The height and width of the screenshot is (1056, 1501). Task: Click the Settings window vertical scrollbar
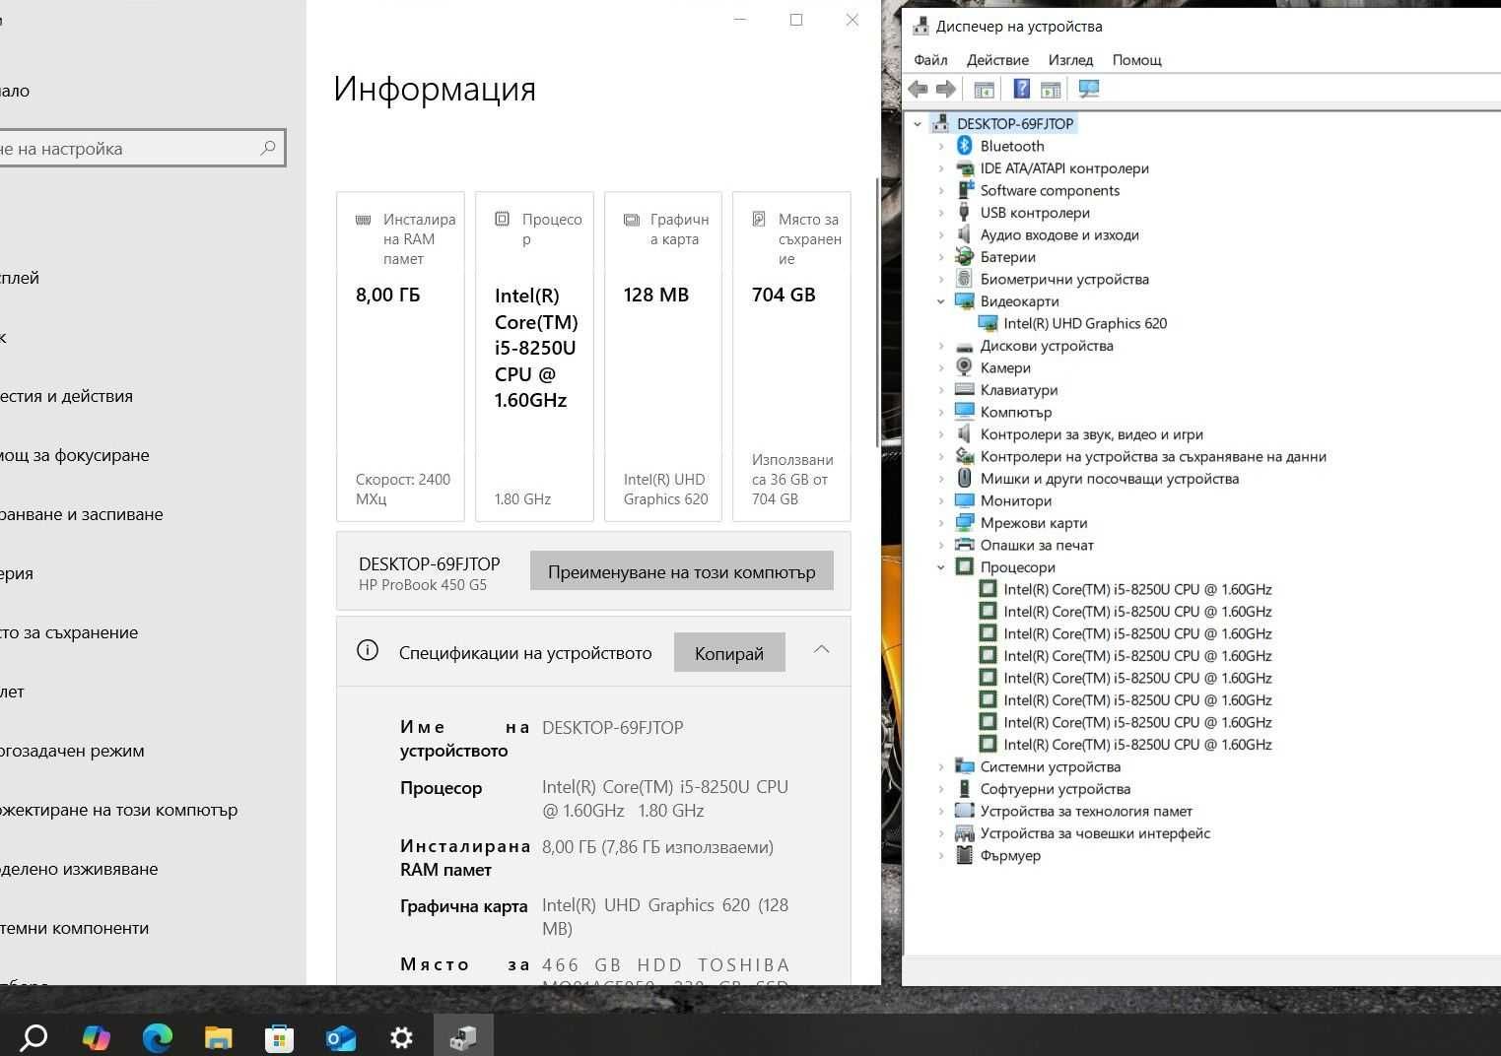click(x=877, y=311)
